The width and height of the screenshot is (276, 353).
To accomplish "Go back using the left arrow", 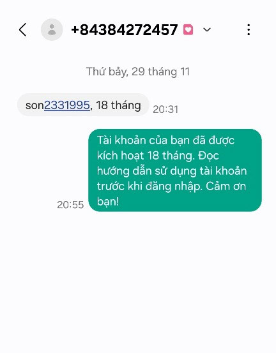I will click(x=23, y=30).
